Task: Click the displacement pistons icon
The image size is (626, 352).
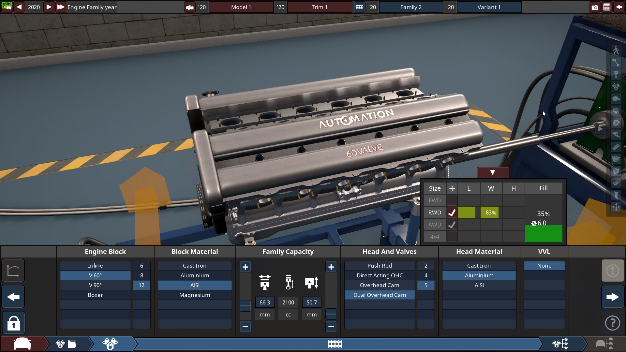Action: (289, 282)
